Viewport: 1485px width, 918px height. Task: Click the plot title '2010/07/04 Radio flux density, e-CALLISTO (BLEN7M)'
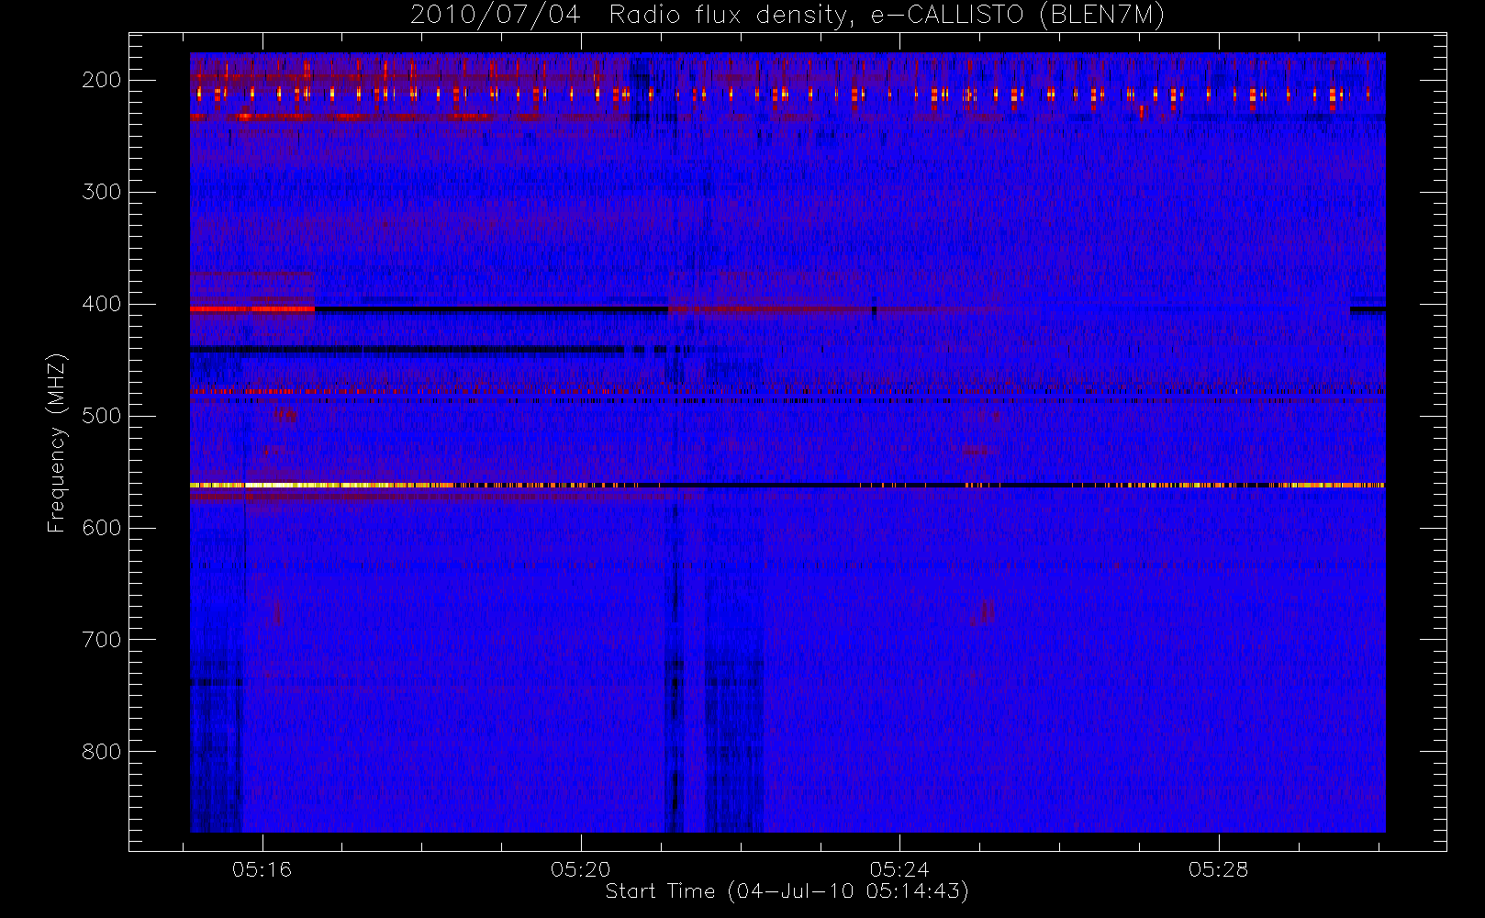[787, 15]
